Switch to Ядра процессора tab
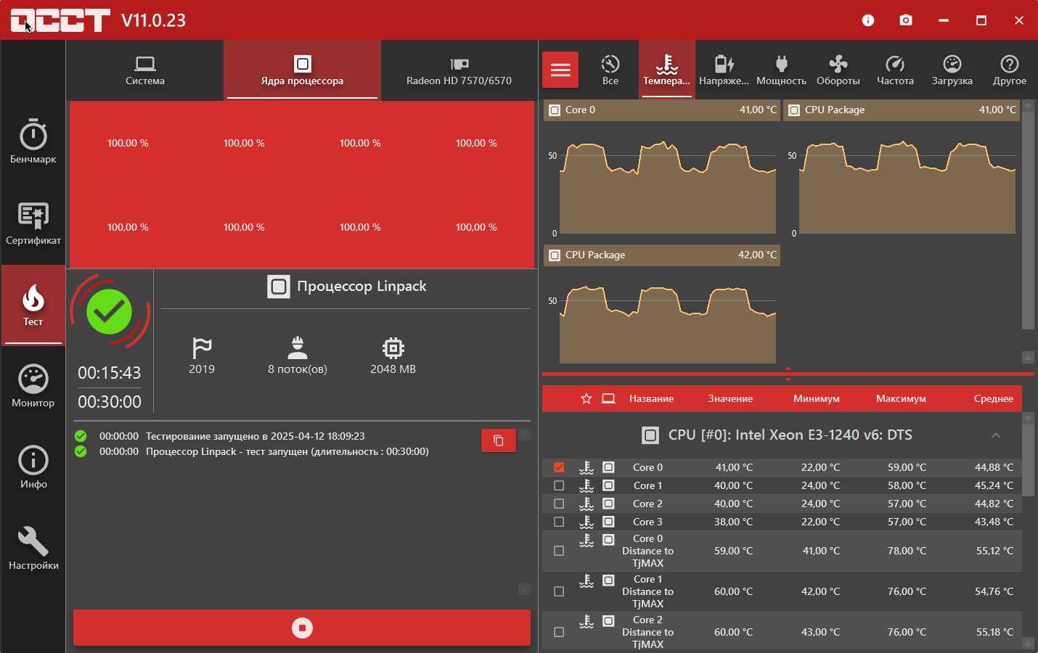1038x653 pixels. (303, 70)
